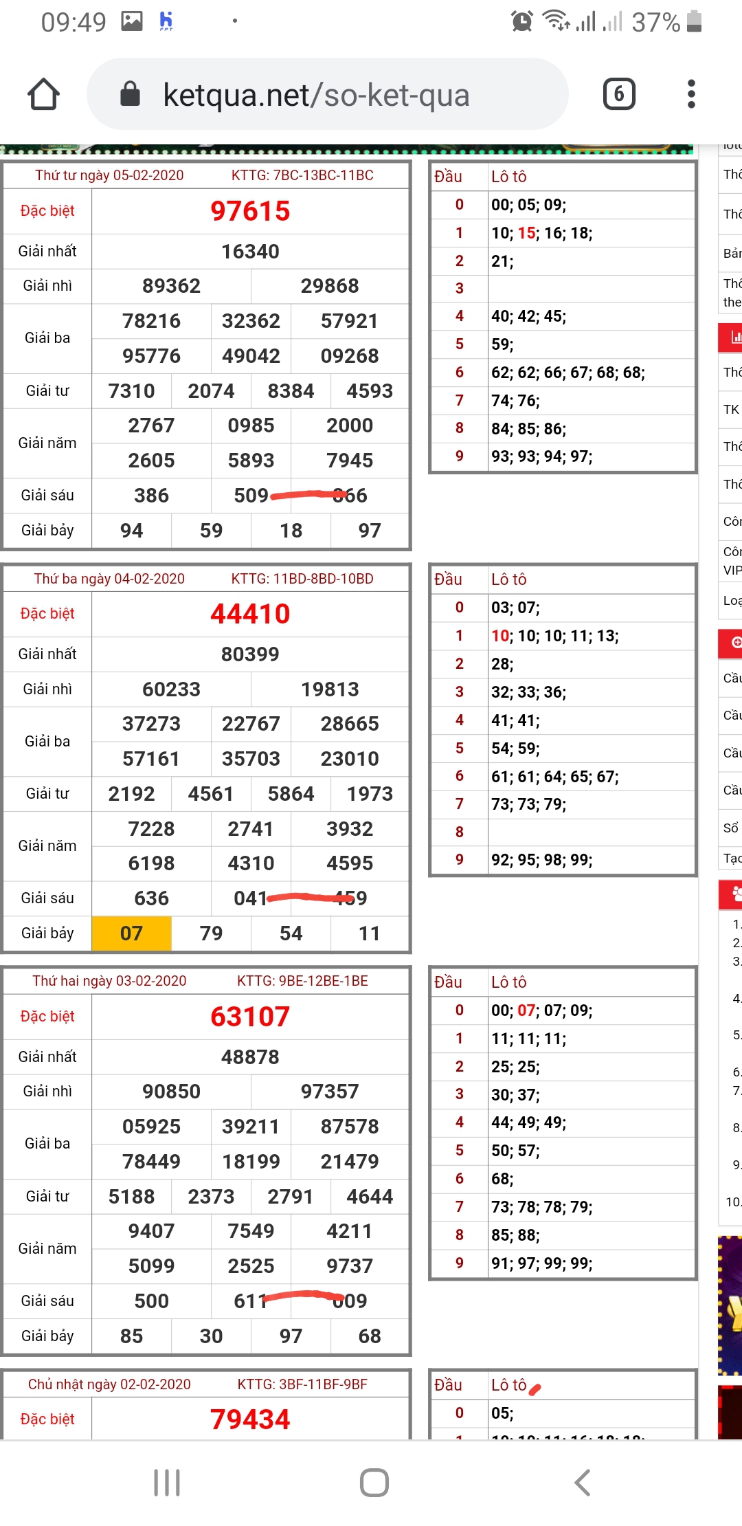The width and height of the screenshot is (742, 1526).
Task: Select fourth prize number 7310
Action: (x=131, y=391)
